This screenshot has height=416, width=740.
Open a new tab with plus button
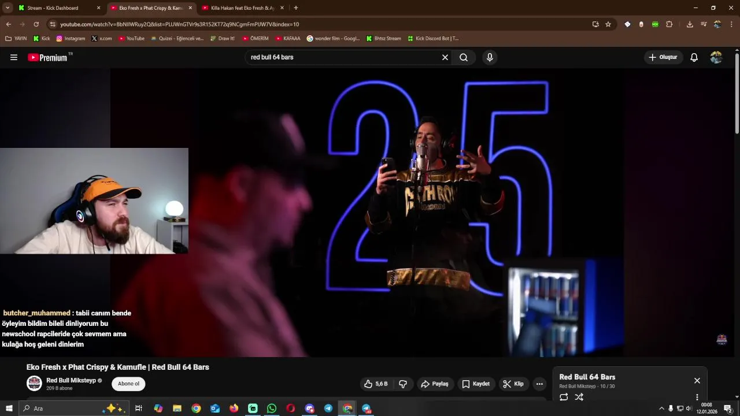tap(296, 8)
